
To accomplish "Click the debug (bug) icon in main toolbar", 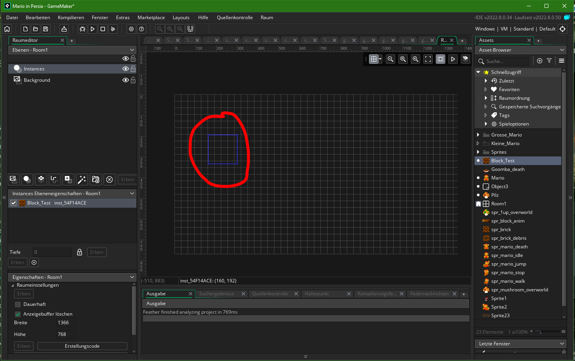I will [x=82, y=29].
